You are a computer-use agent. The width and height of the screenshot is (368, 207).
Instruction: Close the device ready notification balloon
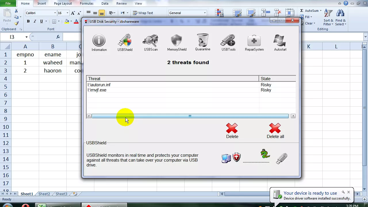(348, 192)
